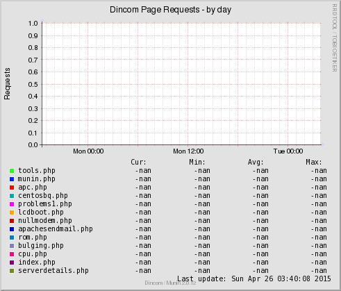Screen dimensions: 341x291
Task: Click the blue munin.php legend swatch
Action: click(x=12, y=179)
